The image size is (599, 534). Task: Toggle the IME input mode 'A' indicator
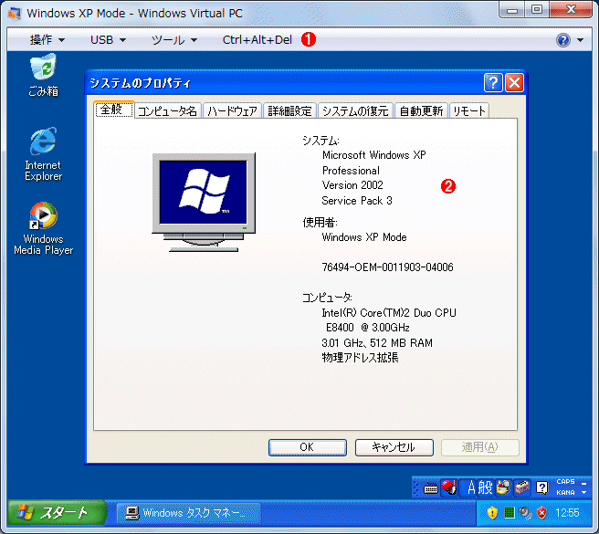[470, 487]
